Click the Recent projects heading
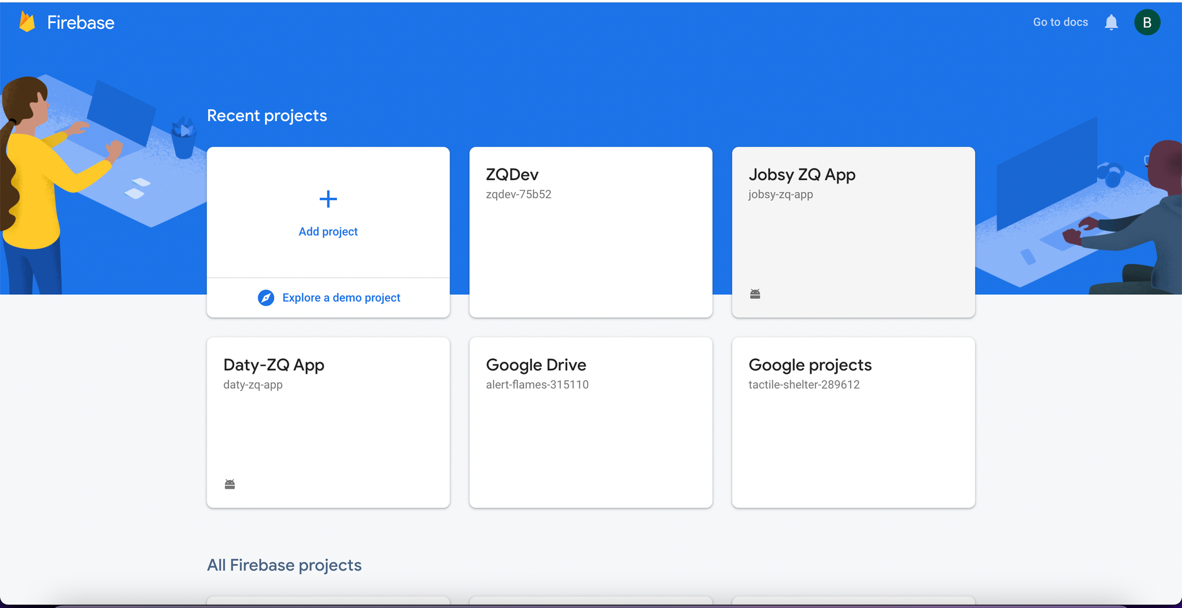1182x608 pixels. pyautogui.click(x=267, y=115)
